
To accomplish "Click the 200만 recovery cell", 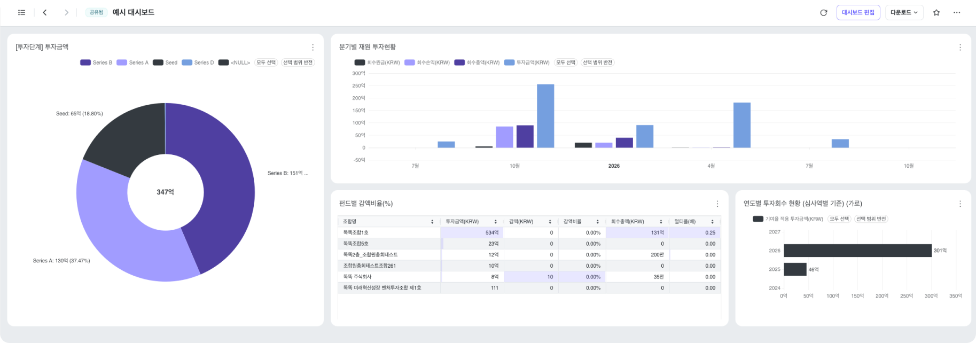I will pos(637,255).
